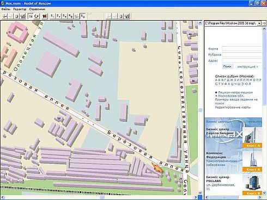Select zoom level 2 toolbar button

pyautogui.click(x=58, y=16)
